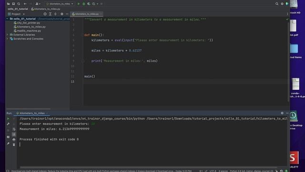Screen dimensions: 305x172
Task: Pin the Run tab icon
Action: pyautogui.click(x=8, y=143)
